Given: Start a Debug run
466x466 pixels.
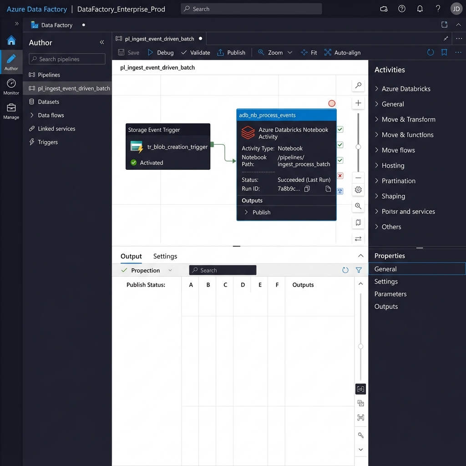Looking at the screenshot, I should 161,53.
